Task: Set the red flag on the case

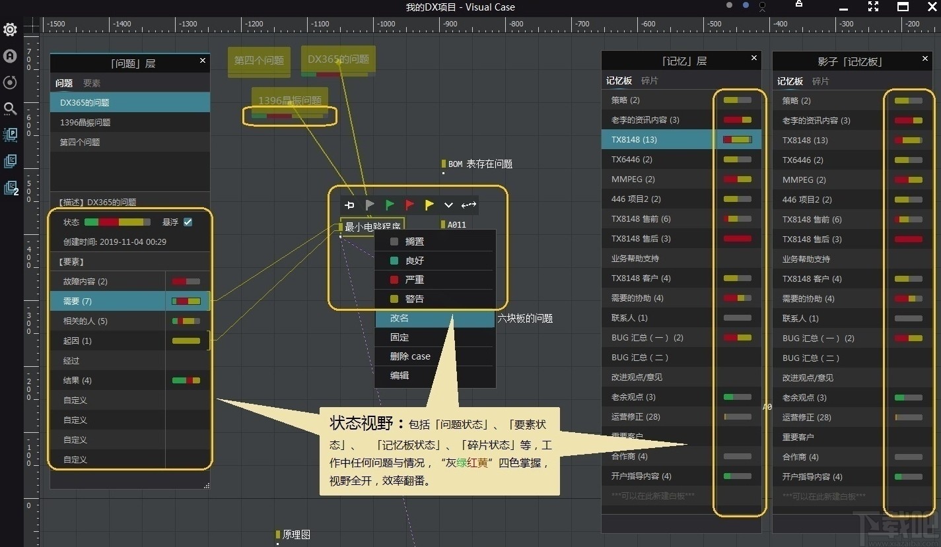Action: point(409,205)
